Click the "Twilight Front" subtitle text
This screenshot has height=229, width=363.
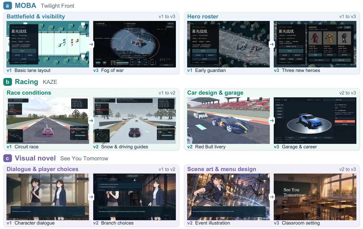pos(58,6)
